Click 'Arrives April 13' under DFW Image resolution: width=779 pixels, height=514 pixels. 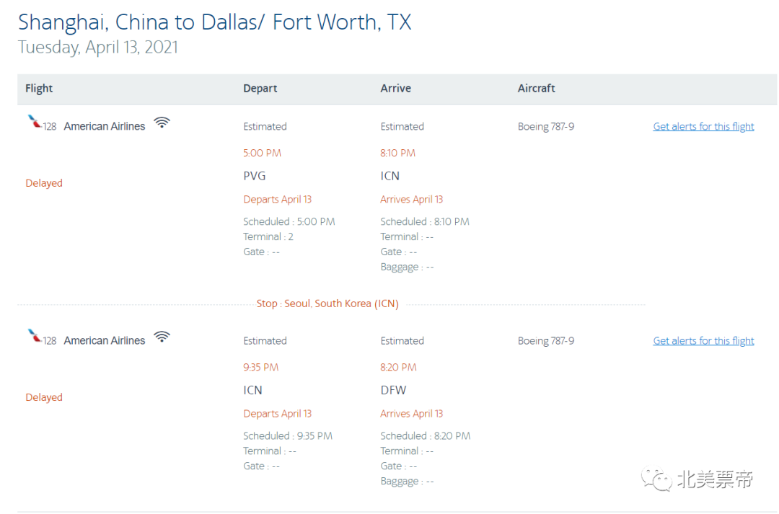411,414
